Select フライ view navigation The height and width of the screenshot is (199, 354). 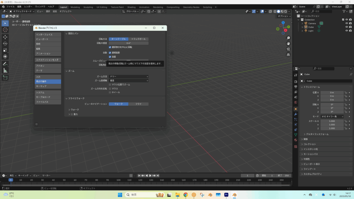pyautogui.click(x=138, y=104)
